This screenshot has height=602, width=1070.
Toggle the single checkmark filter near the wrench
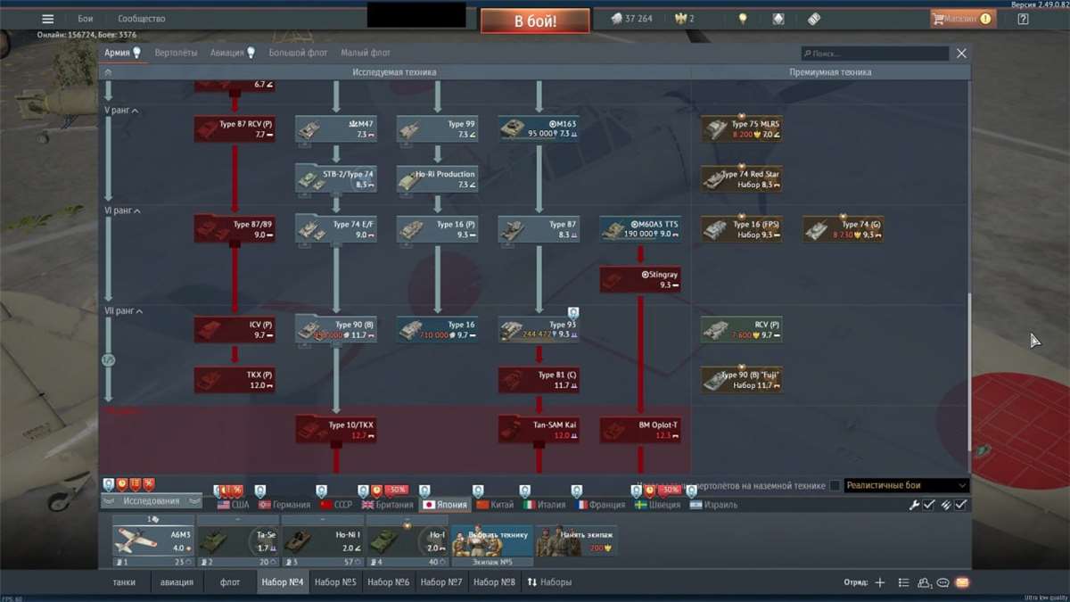click(928, 504)
